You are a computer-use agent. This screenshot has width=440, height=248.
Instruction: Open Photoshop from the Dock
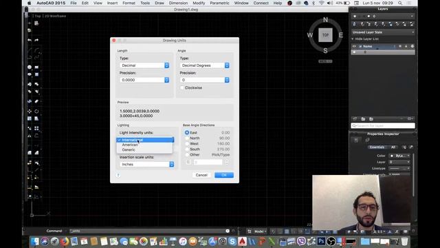click(321, 241)
